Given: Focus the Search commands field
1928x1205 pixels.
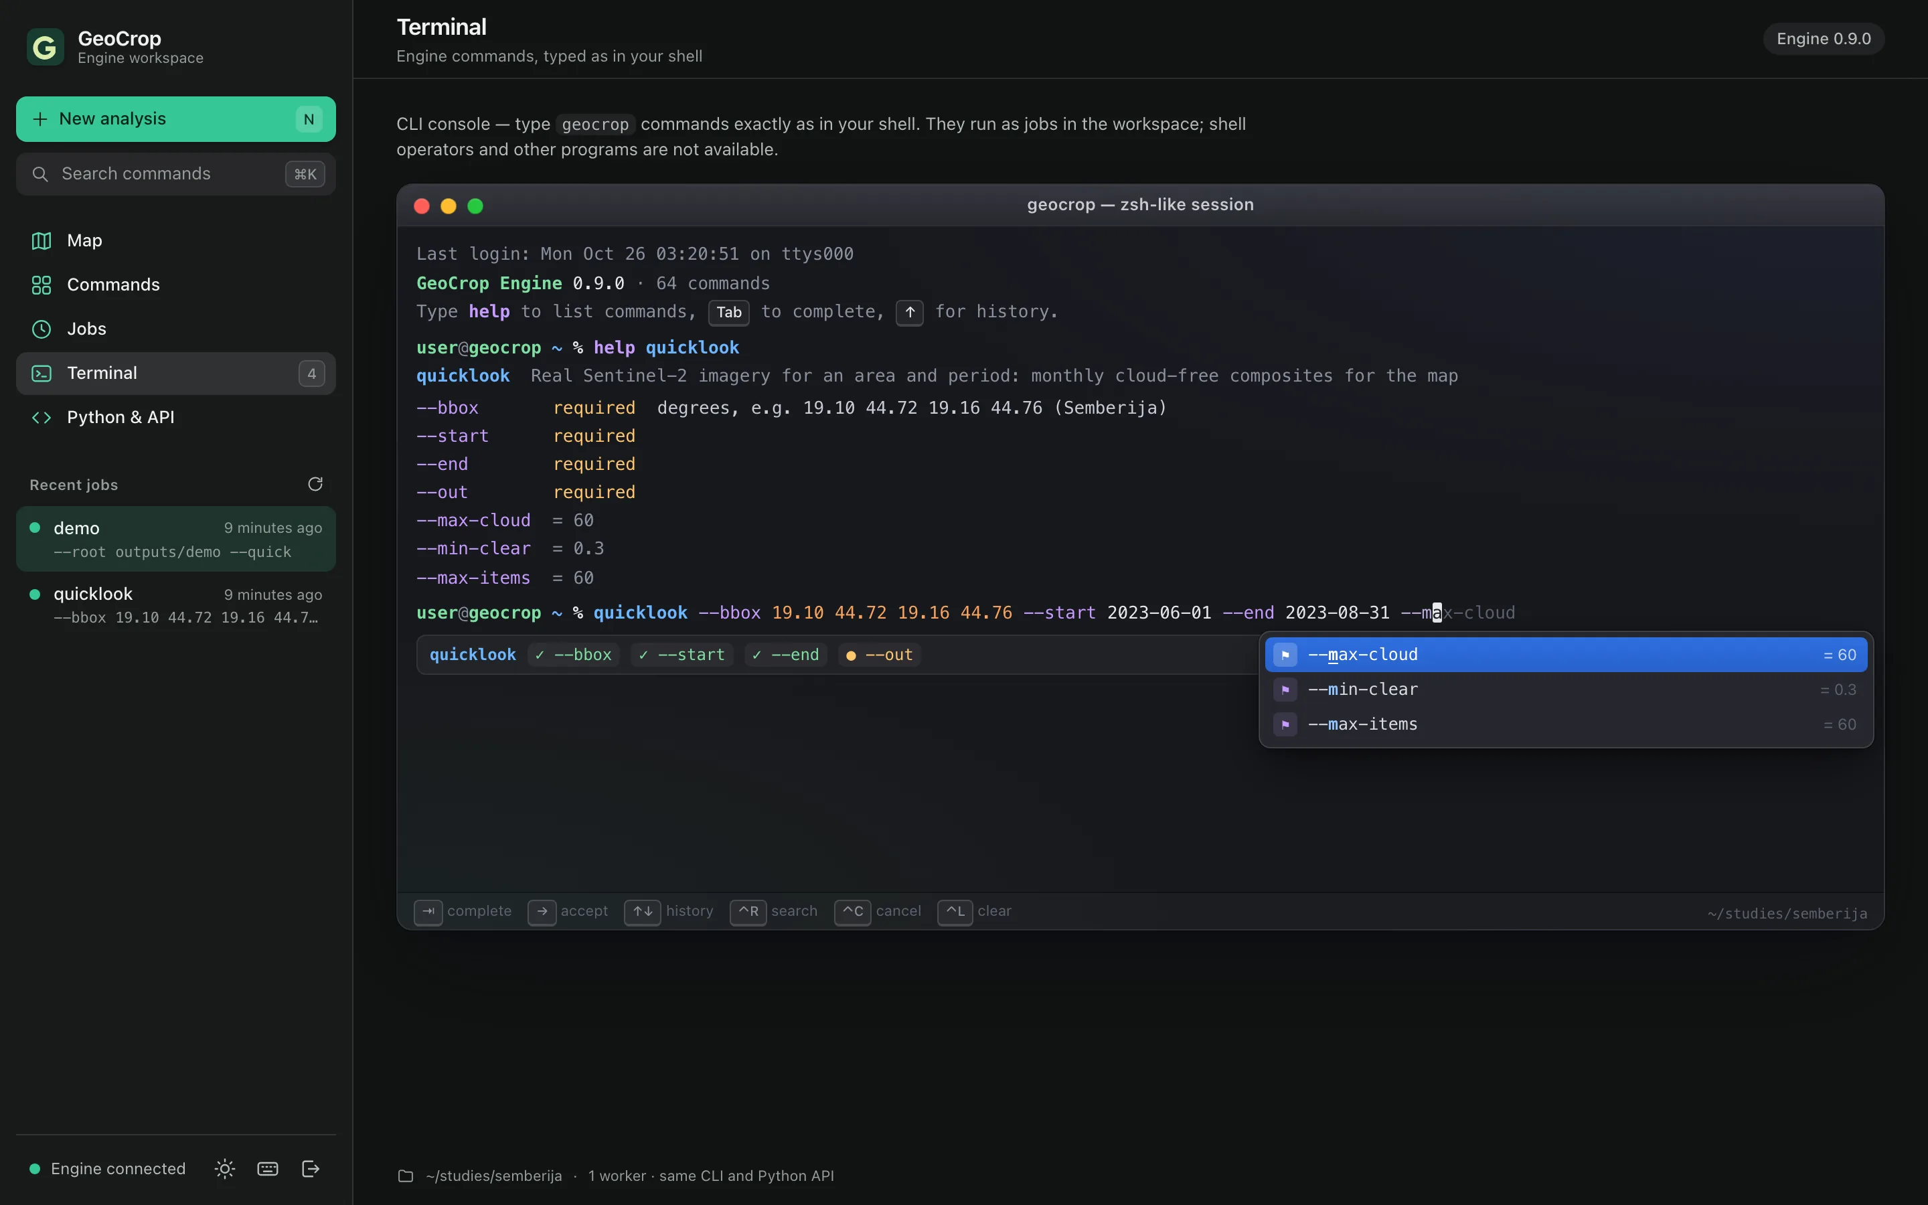Looking at the screenshot, I should pos(175,174).
